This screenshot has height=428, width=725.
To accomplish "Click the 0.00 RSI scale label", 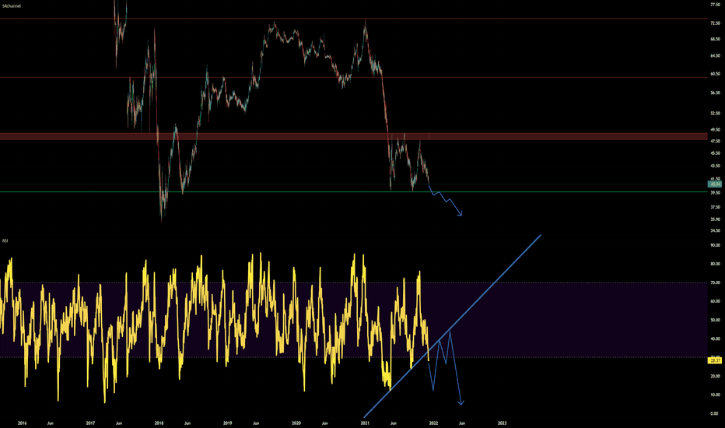I will pyautogui.click(x=715, y=414).
